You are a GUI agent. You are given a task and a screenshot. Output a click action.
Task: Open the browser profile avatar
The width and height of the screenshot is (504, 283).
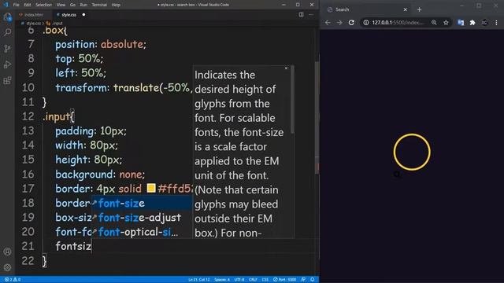pyautogui.click(x=484, y=23)
